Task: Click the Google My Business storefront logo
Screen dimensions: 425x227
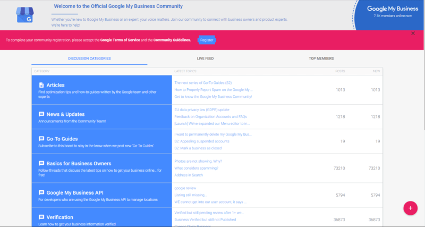Action: [25, 15]
